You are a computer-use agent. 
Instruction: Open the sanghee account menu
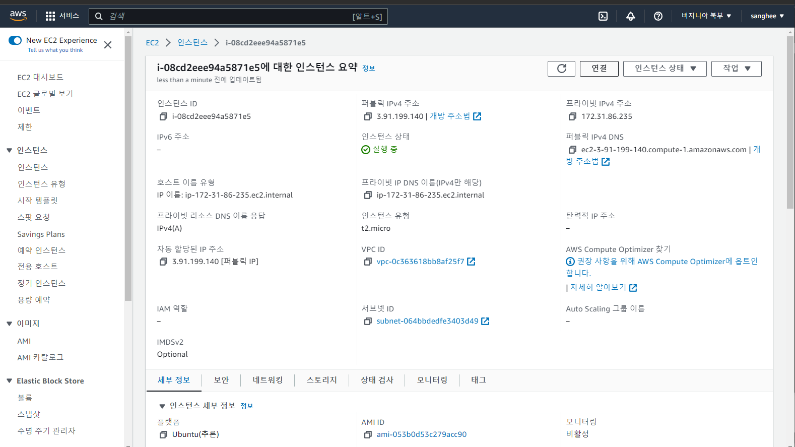[x=767, y=16]
